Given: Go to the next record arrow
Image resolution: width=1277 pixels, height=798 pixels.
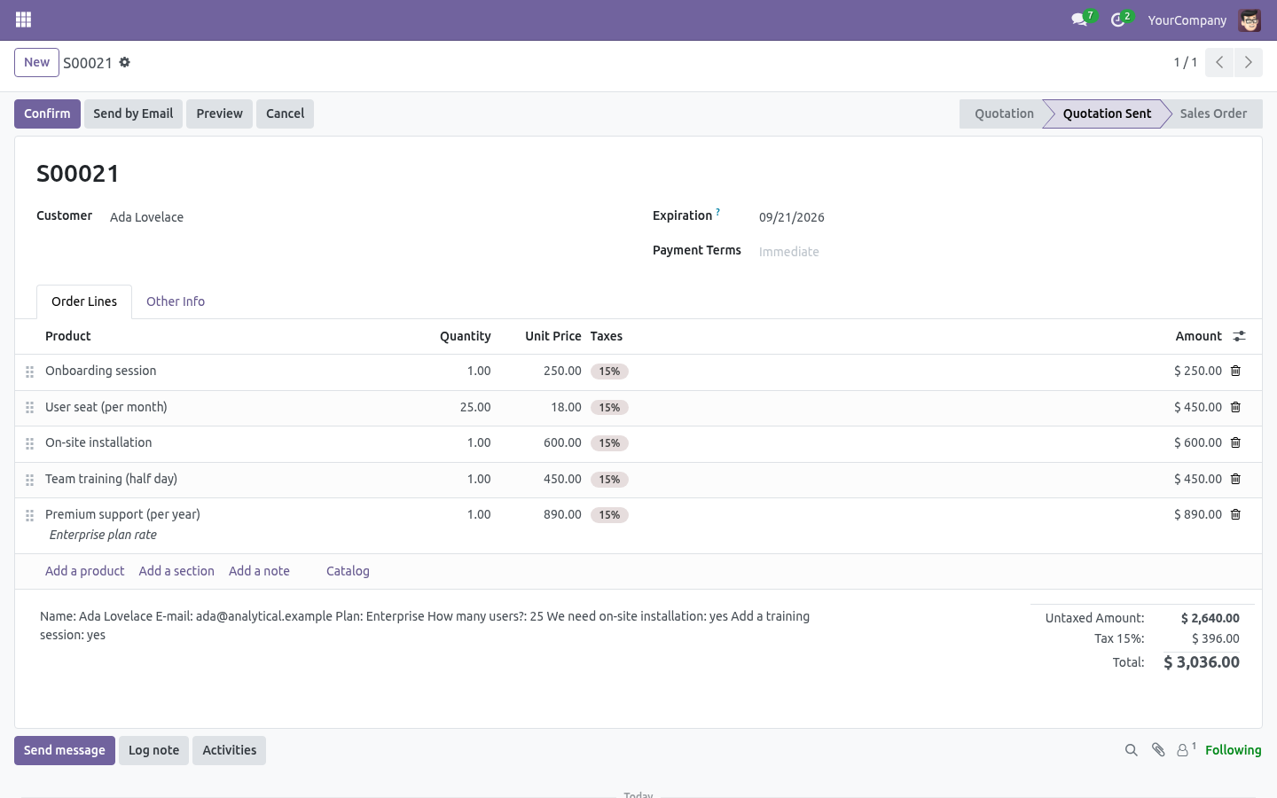Looking at the screenshot, I should (x=1249, y=62).
